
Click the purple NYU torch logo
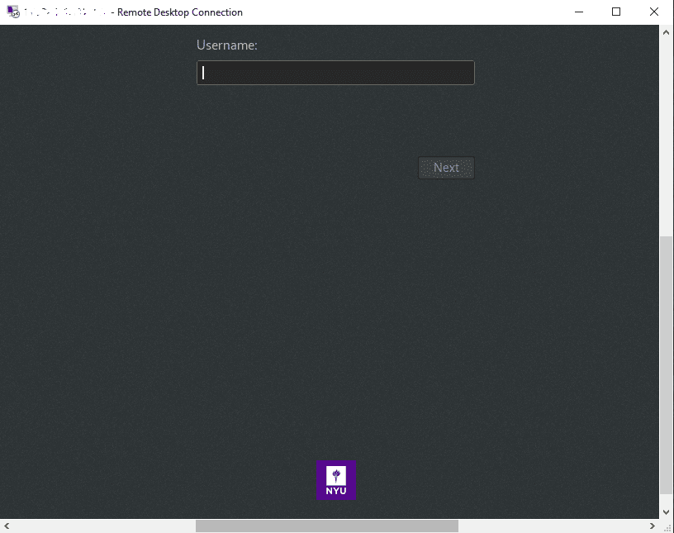(336, 480)
